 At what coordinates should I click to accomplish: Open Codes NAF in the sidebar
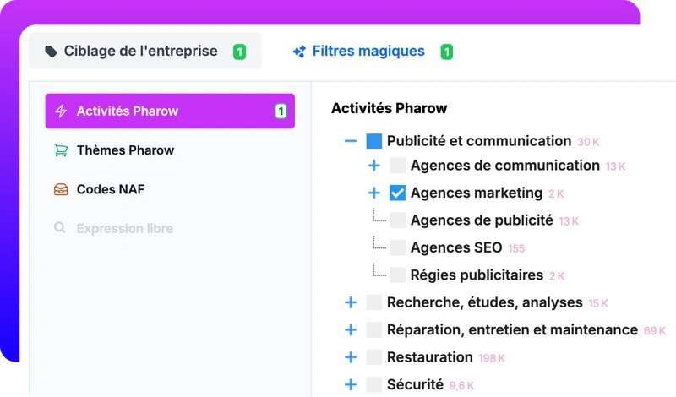(170, 189)
